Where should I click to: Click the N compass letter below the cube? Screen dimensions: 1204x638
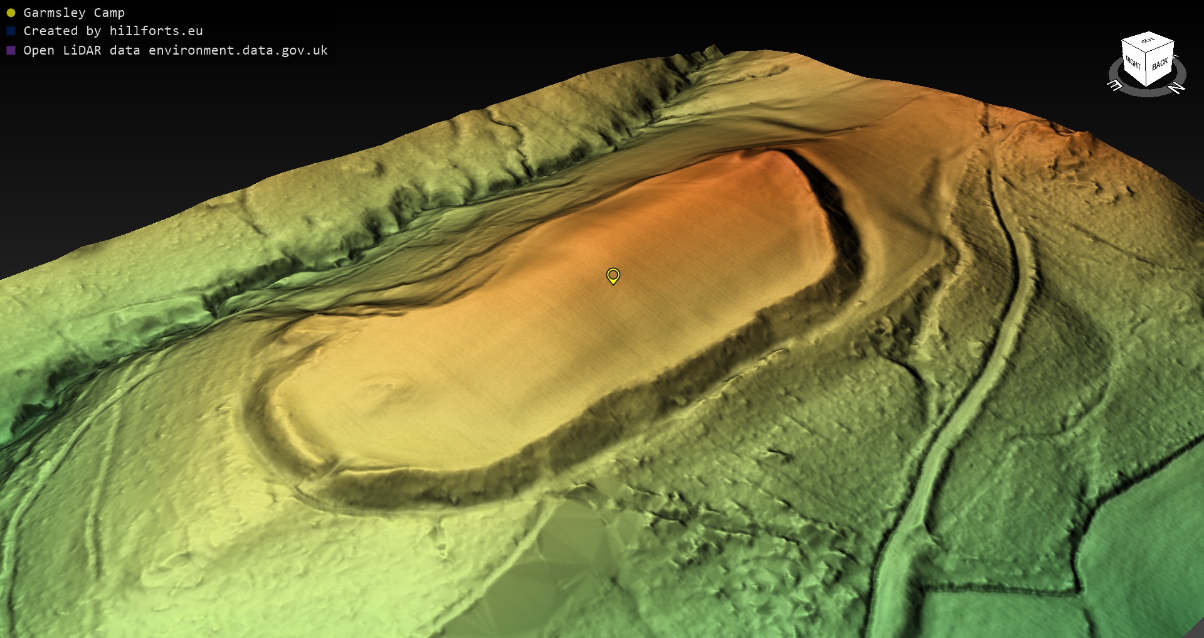pyautogui.click(x=1176, y=88)
